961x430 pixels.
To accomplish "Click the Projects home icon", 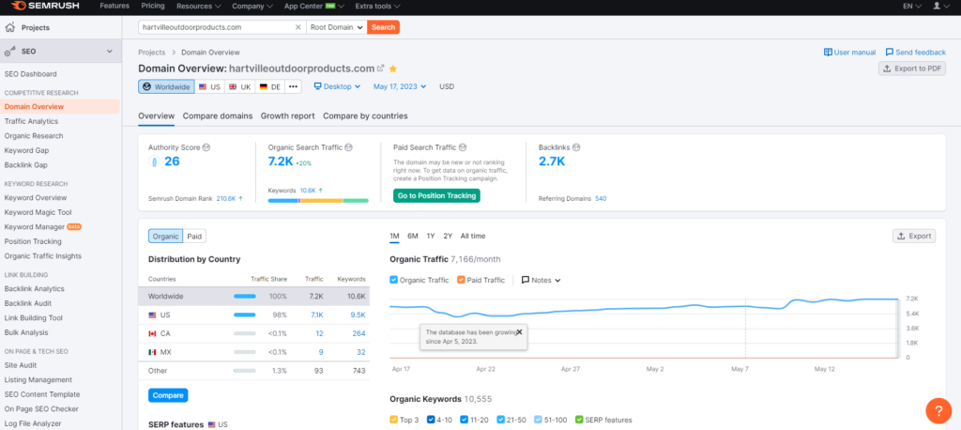I will pyautogui.click(x=9, y=27).
